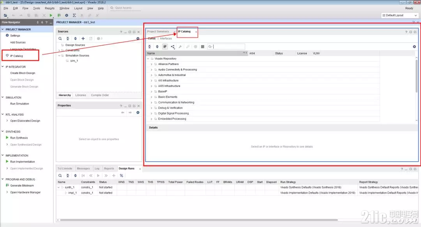The width and height of the screenshot is (421, 227).
Task: Toggle the highlighted filter button in IP Catalog toolbar
Action: [x=165, y=47]
